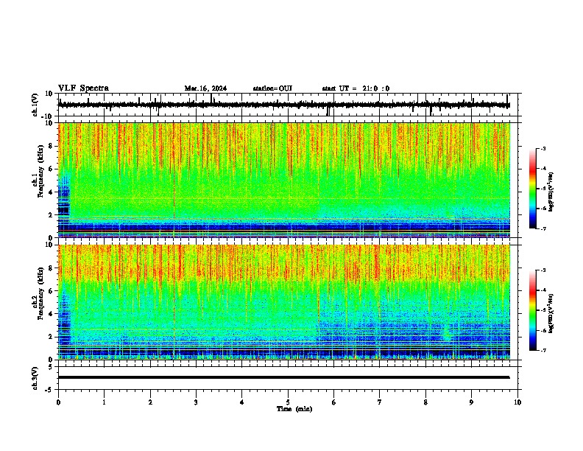
Task: Select the "start UT = 21:0 :0" text
Action: tap(356, 88)
